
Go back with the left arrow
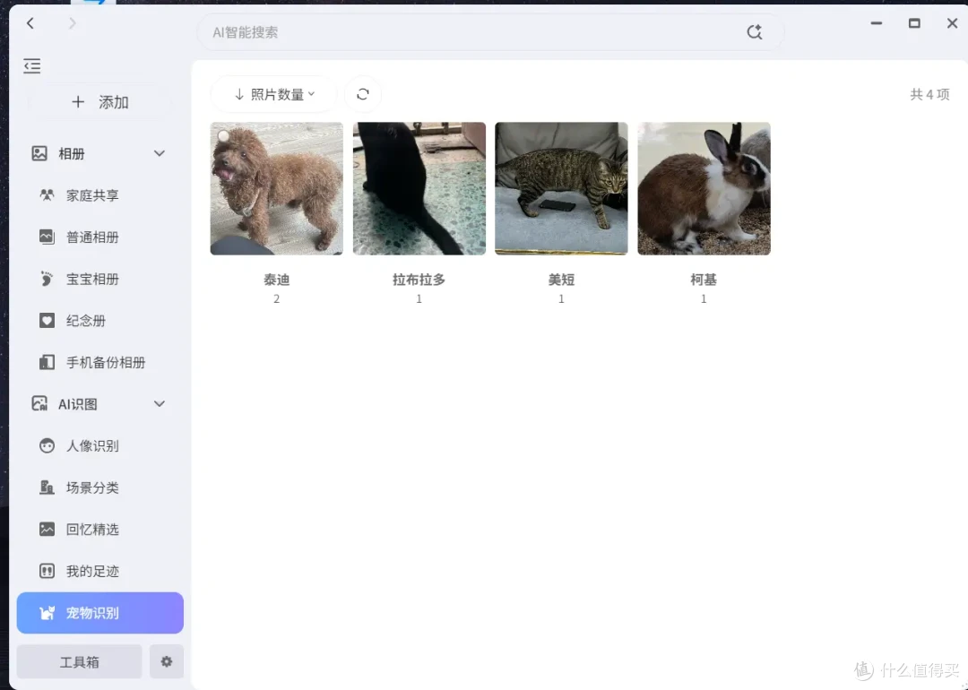click(30, 23)
